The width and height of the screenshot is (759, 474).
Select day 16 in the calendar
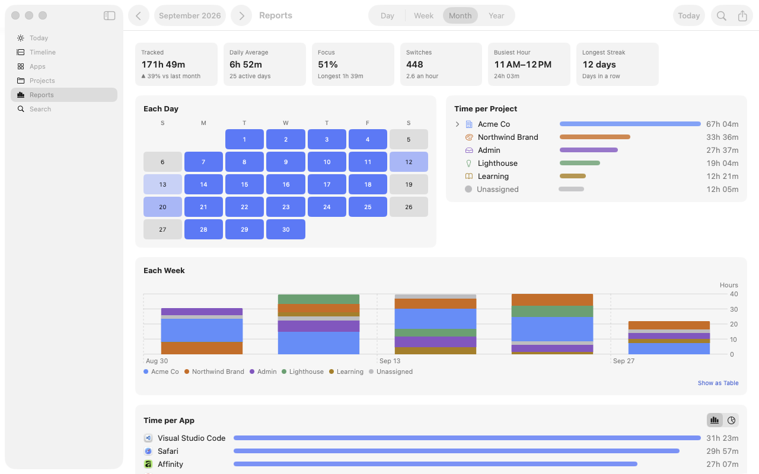(286, 184)
